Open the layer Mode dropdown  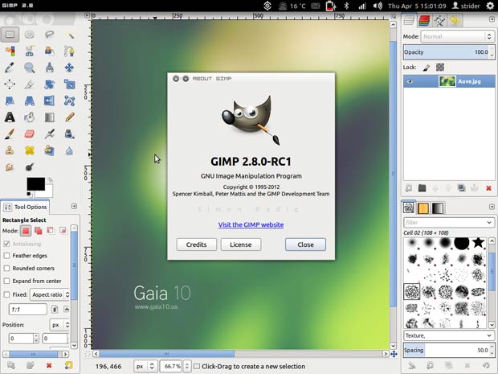coord(457,36)
